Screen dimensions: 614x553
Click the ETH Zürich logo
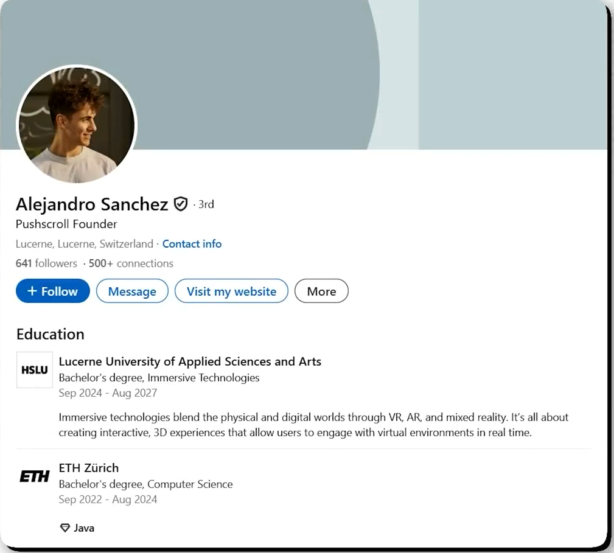tap(35, 476)
